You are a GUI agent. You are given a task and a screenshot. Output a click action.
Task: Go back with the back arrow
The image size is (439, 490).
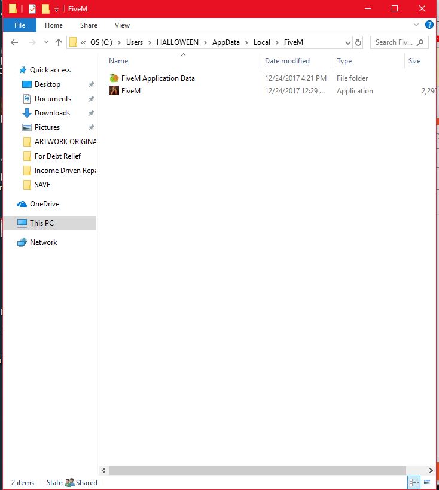pyautogui.click(x=14, y=42)
